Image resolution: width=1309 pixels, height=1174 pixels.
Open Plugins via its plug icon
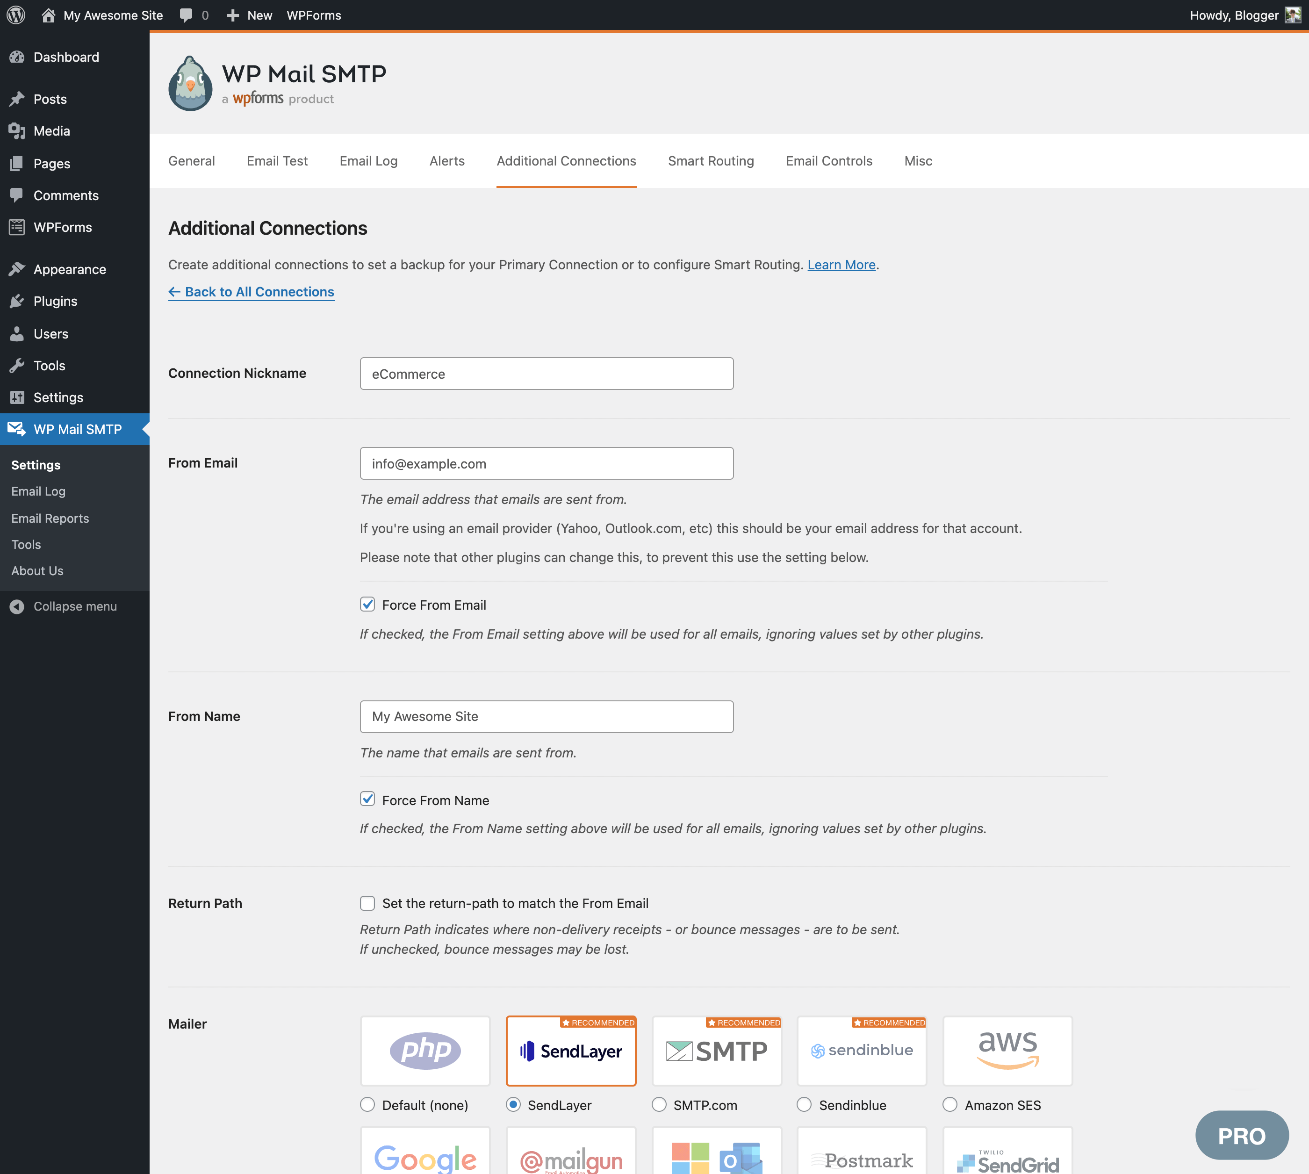(x=17, y=301)
